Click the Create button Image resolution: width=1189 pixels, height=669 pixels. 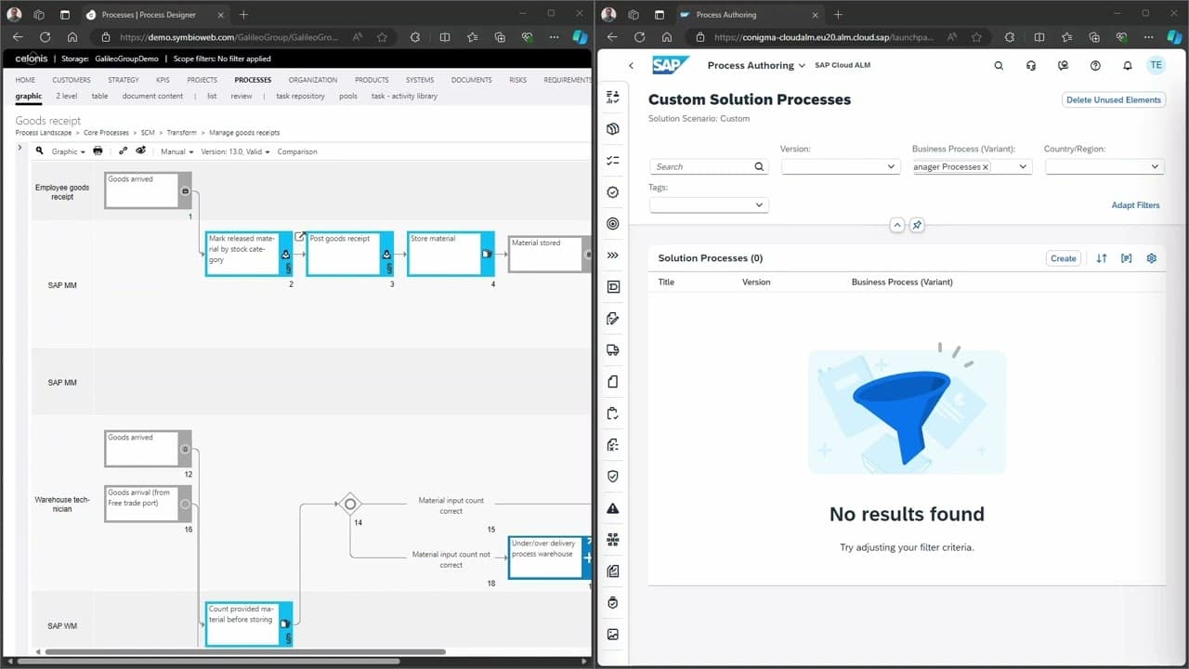(1064, 258)
